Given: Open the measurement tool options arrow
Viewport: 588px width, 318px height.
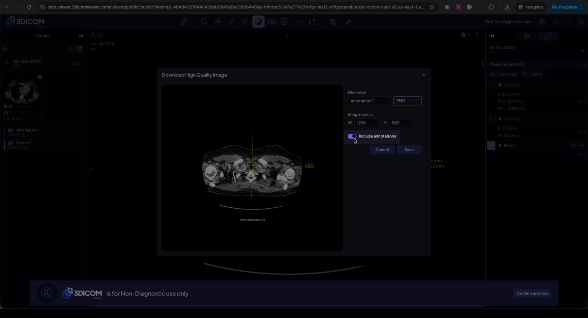Looking at the screenshot, I should tap(194, 22).
